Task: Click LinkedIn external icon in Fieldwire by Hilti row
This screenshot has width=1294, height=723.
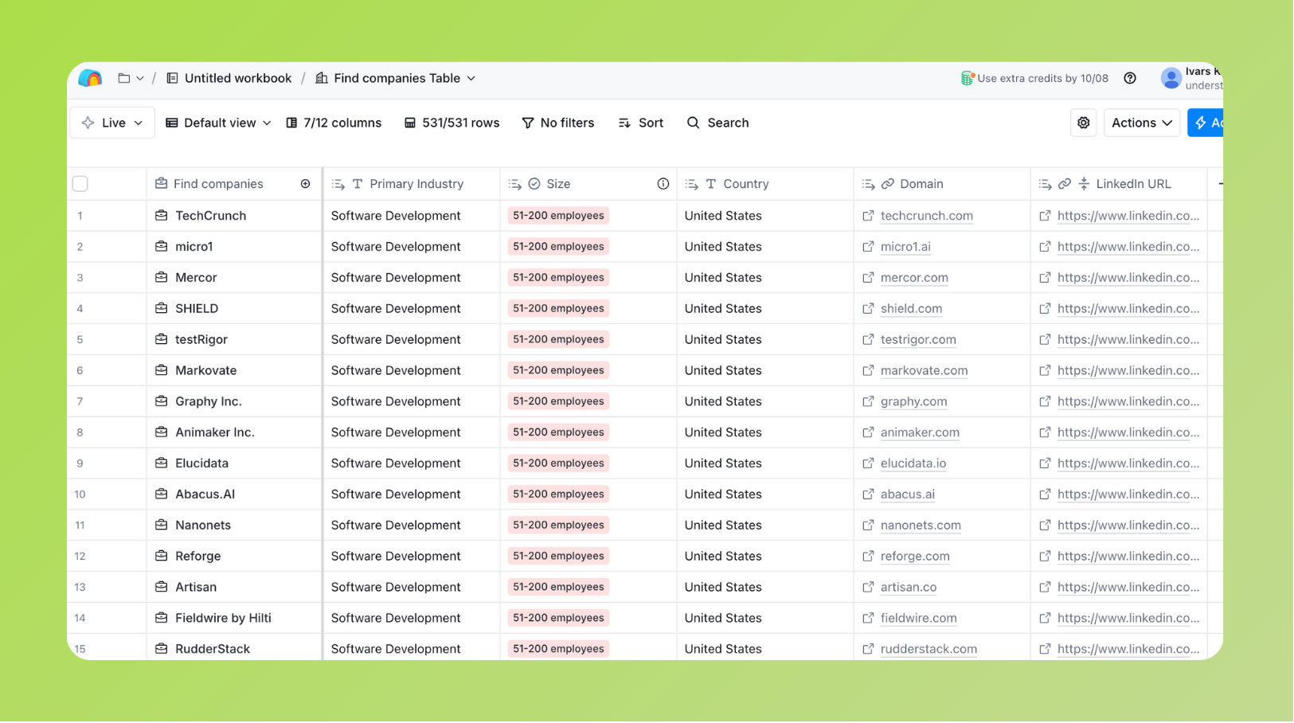Action: [1045, 618]
